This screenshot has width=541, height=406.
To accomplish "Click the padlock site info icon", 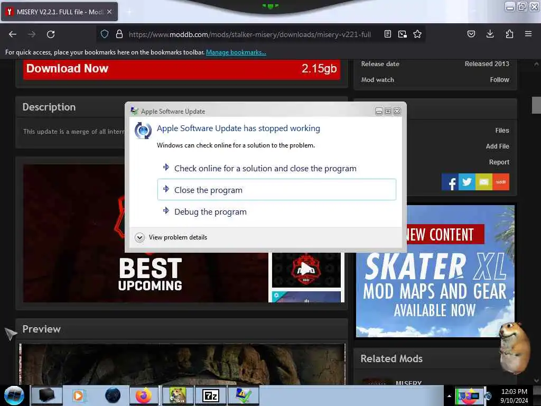I will coord(119,34).
